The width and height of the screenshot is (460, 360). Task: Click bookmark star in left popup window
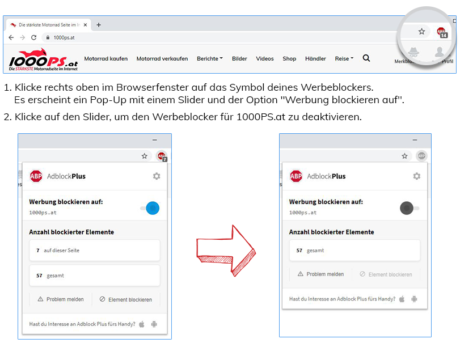point(144,156)
